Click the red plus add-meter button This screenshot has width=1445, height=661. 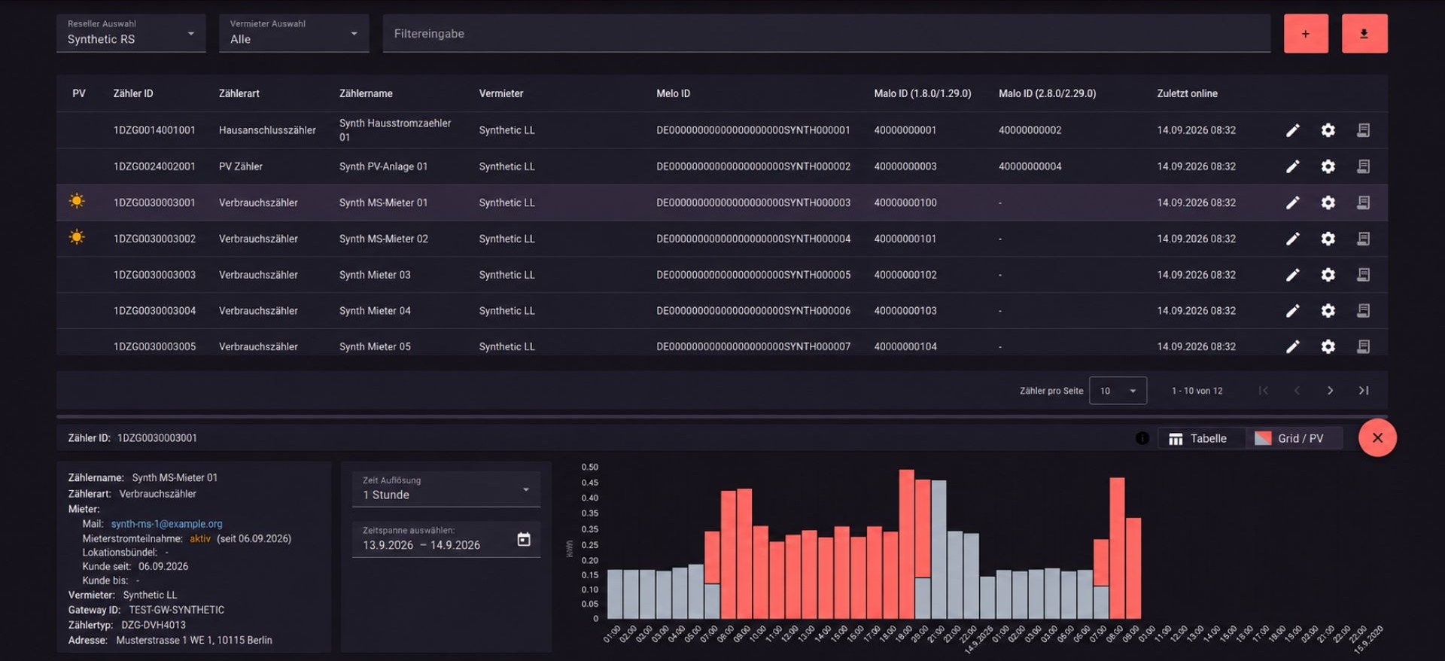(1306, 34)
